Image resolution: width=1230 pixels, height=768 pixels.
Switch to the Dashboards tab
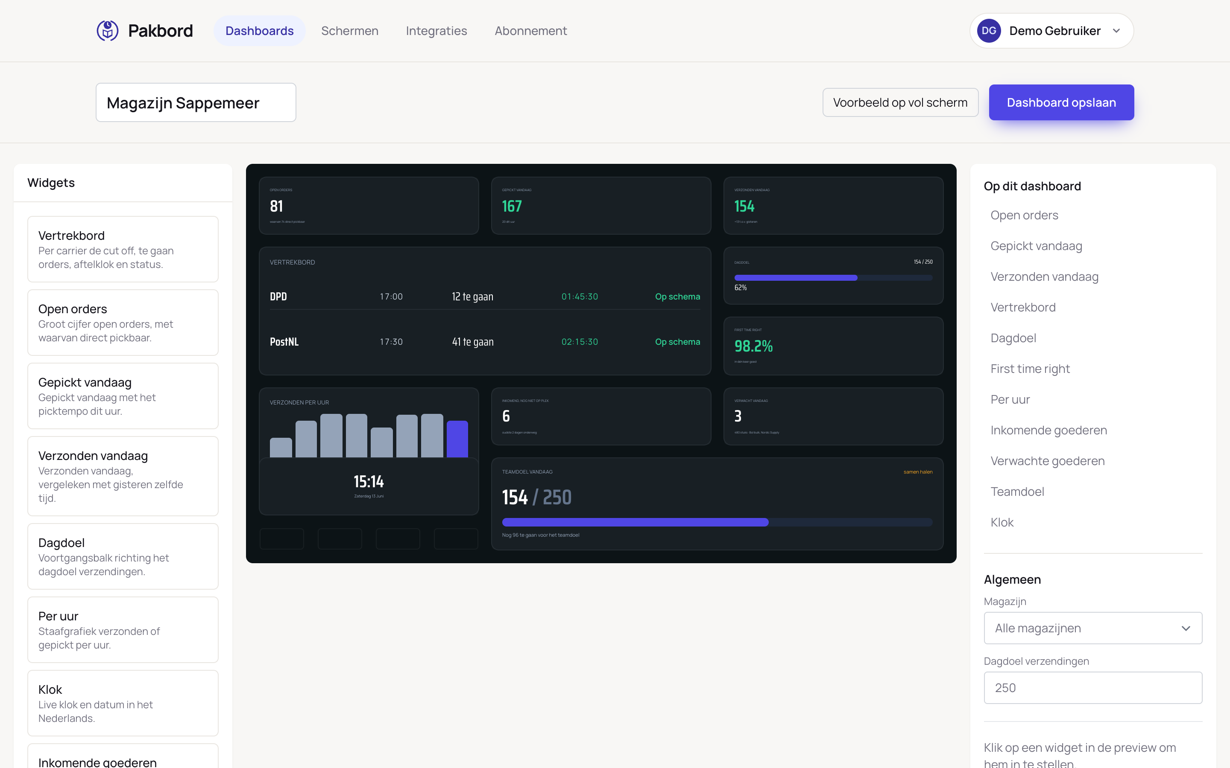259,30
